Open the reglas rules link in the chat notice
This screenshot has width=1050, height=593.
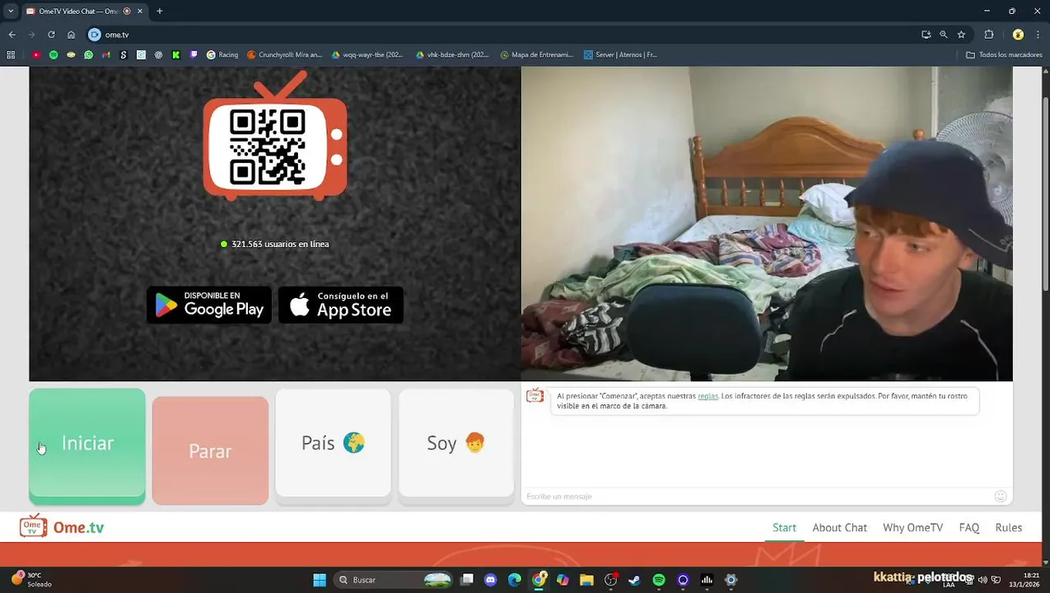pyautogui.click(x=707, y=396)
